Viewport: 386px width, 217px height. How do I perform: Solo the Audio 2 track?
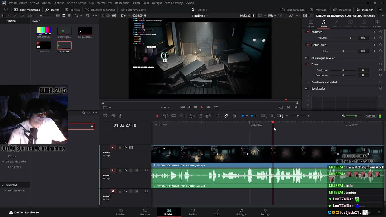click(131, 191)
